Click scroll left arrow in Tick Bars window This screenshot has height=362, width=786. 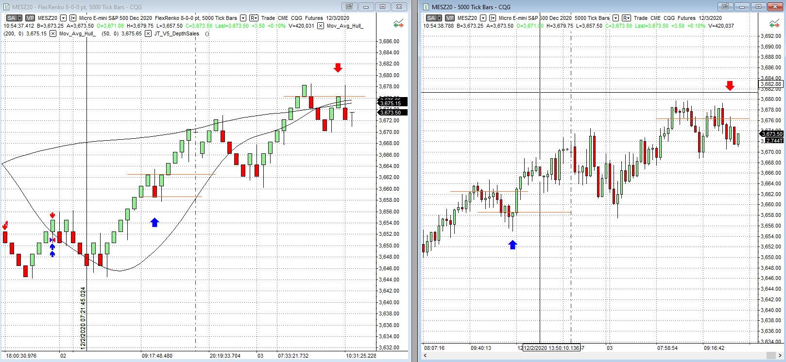click(425, 356)
